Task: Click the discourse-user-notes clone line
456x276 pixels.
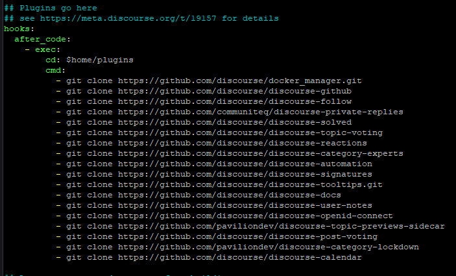Action: coord(214,206)
